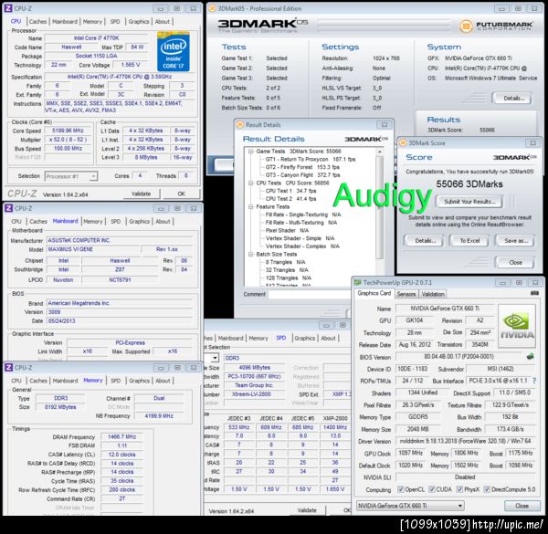Click the CPU-Z title icon of the Memory window
The image size is (548, 534).
9,367
